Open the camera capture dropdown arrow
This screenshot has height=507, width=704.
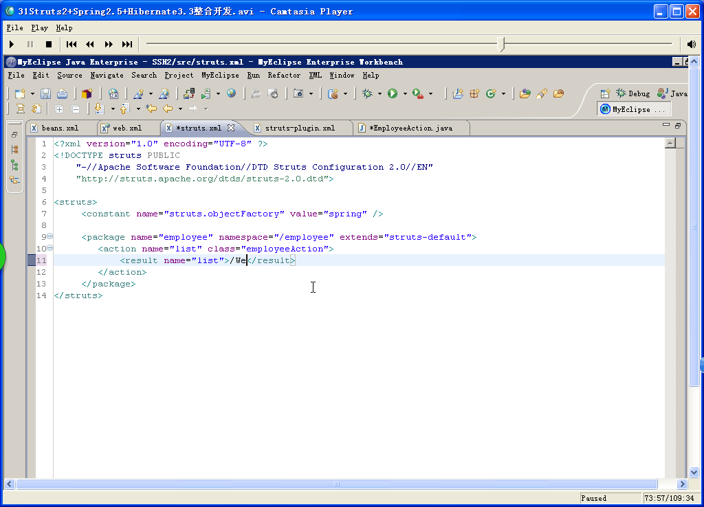(311, 93)
